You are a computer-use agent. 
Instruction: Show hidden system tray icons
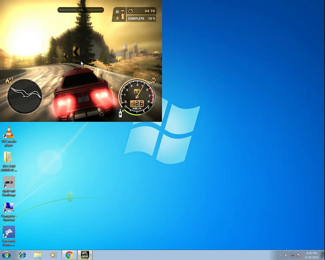point(280,255)
